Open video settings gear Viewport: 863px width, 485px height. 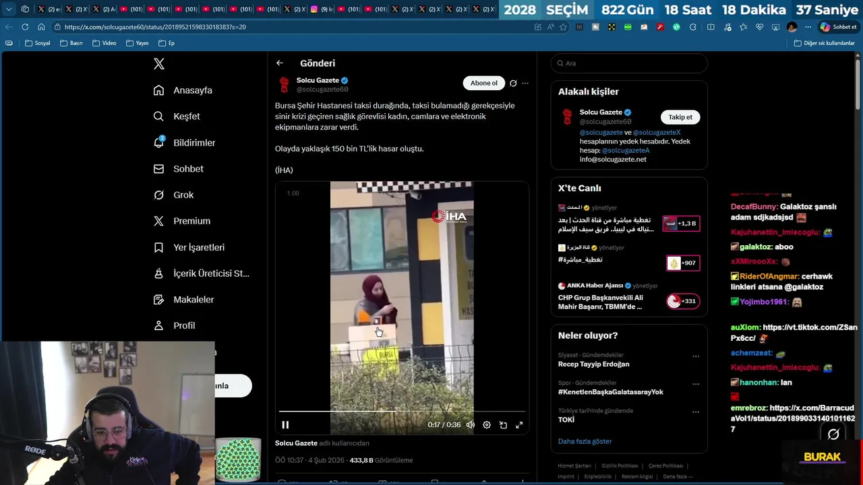487,425
